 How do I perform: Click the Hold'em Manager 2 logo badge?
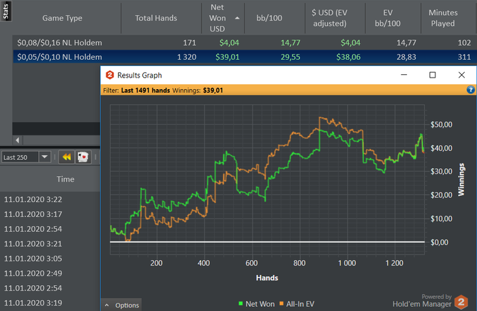click(x=461, y=302)
